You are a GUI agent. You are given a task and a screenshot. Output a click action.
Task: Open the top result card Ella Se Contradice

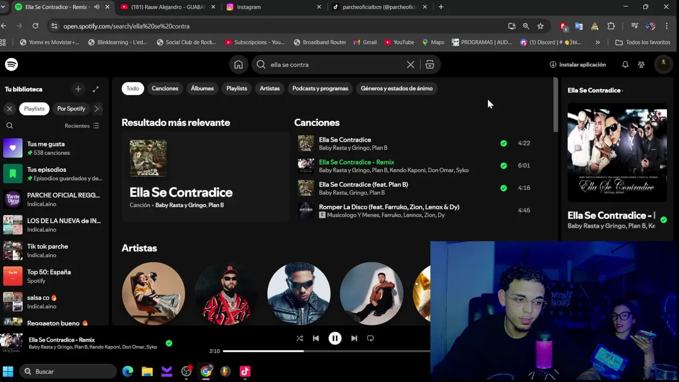(205, 177)
